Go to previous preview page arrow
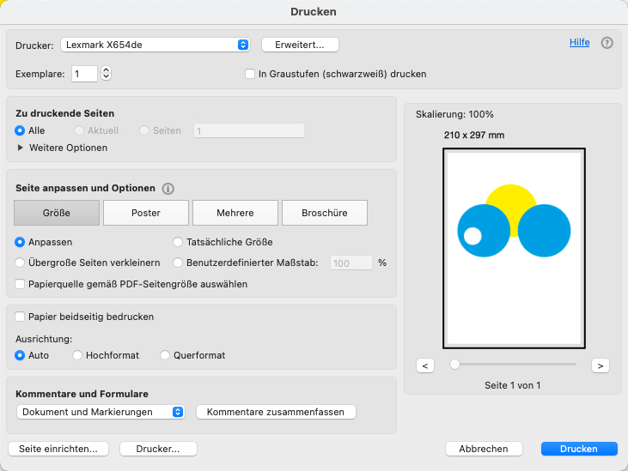 point(424,365)
